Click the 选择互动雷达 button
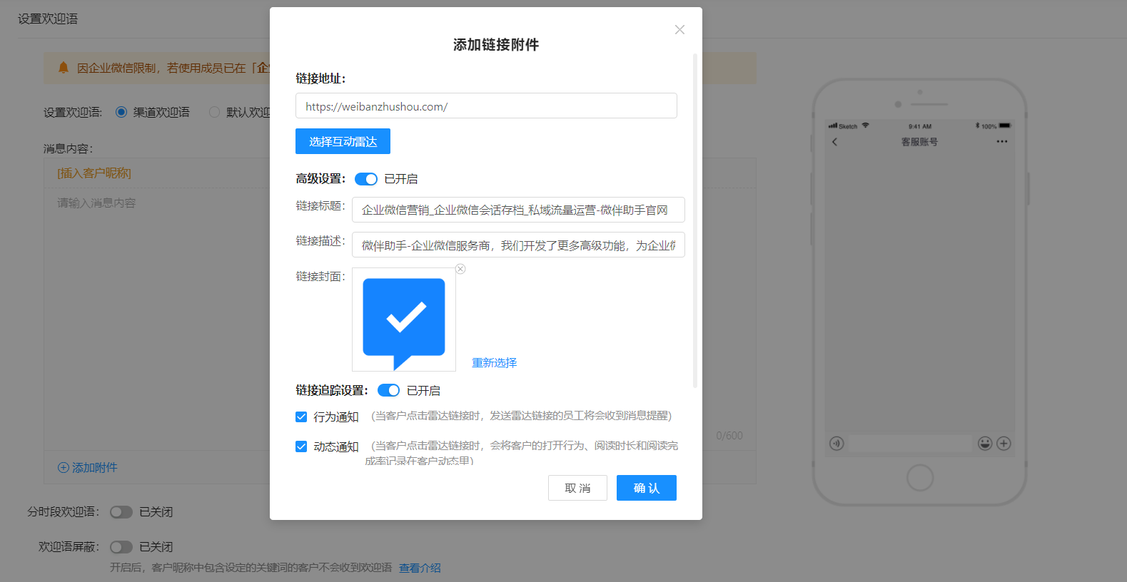This screenshot has width=1127, height=582. pos(343,141)
